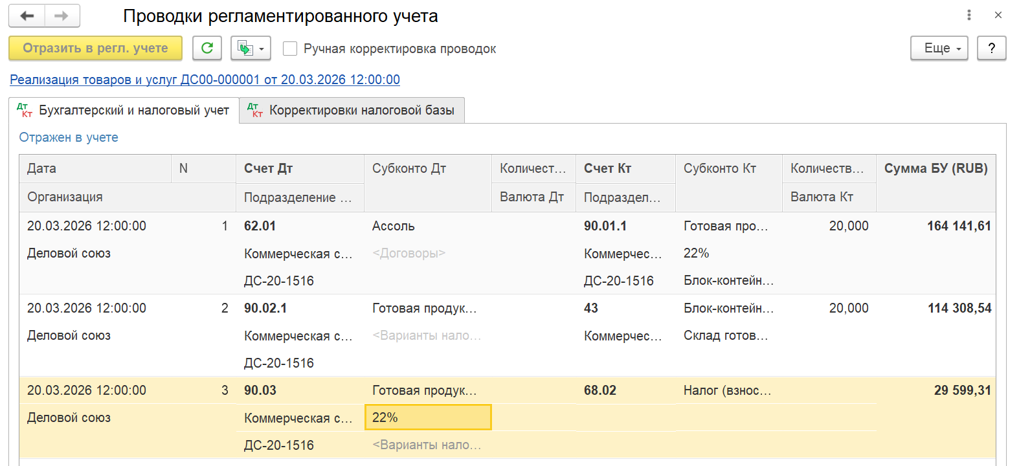Image resolution: width=1019 pixels, height=466 pixels.
Task: Open Реализация товаров и услуг ДС00-000001 link
Action: point(205,80)
